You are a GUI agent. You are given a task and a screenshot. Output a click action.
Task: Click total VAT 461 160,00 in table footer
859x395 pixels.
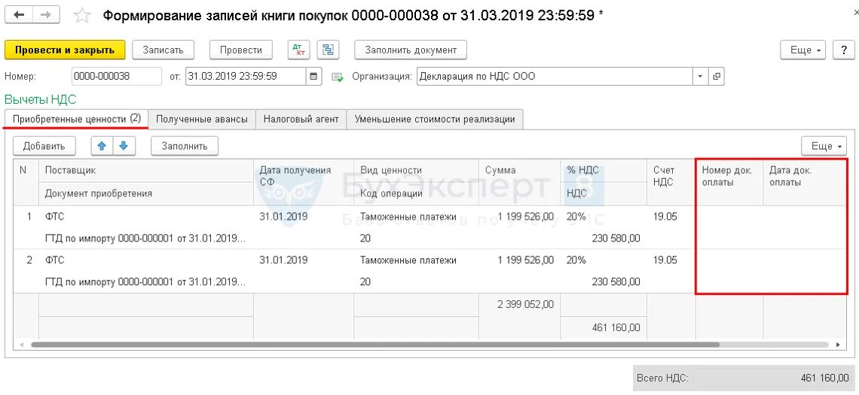pyautogui.click(x=616, y=328)
